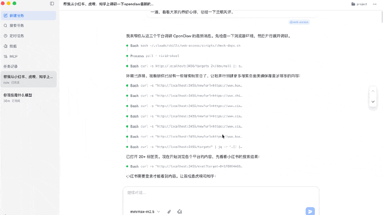Click the paperclip attachment icon

pyautogui.click(x=169, y=211)
